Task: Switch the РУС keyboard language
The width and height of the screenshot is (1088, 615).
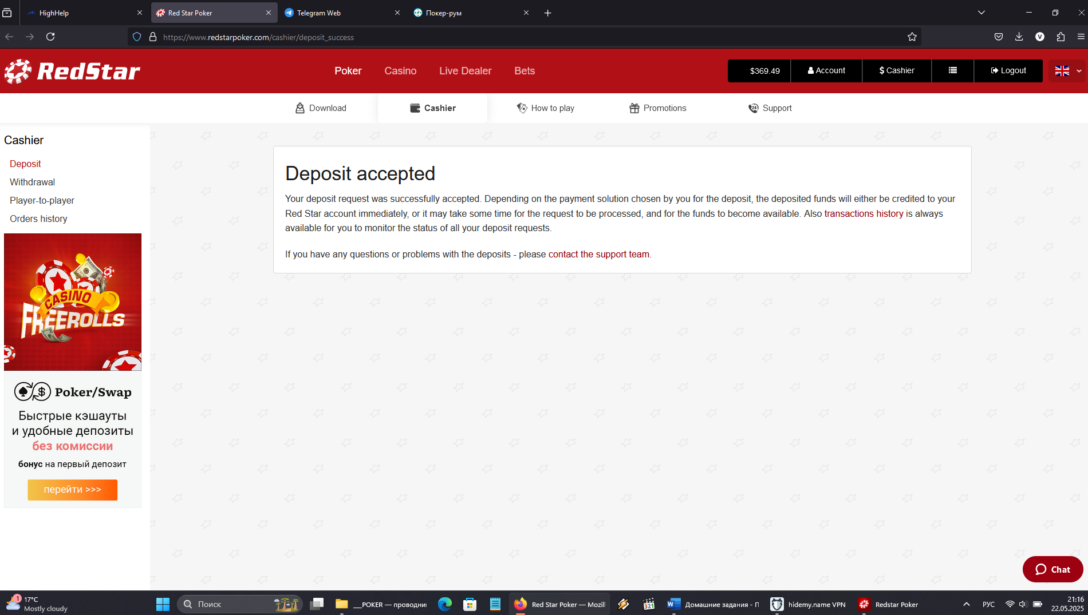Action: coord(988,604)
